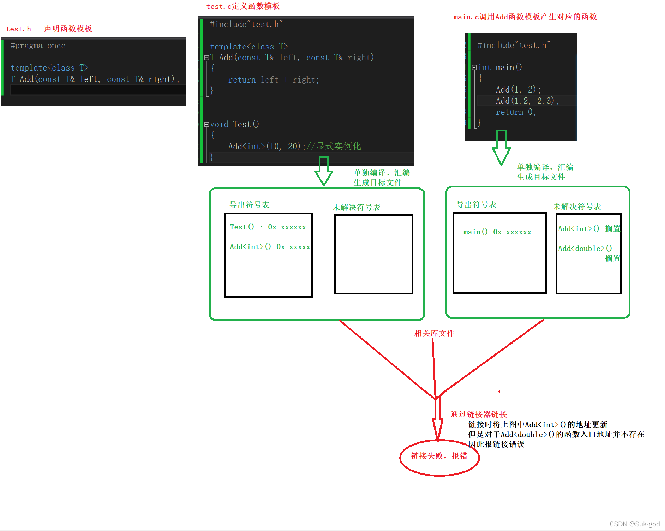
Task: Click the 'test.h---声明函数模板' heading
Action: pyautogui.click(x=49, y=29)
